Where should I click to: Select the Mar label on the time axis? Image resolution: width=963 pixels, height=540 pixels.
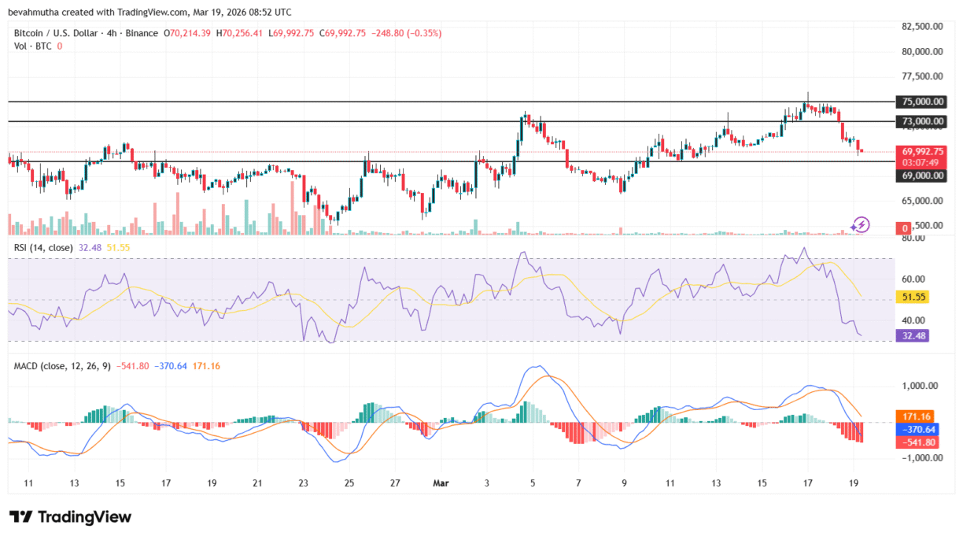click(441, 484)
